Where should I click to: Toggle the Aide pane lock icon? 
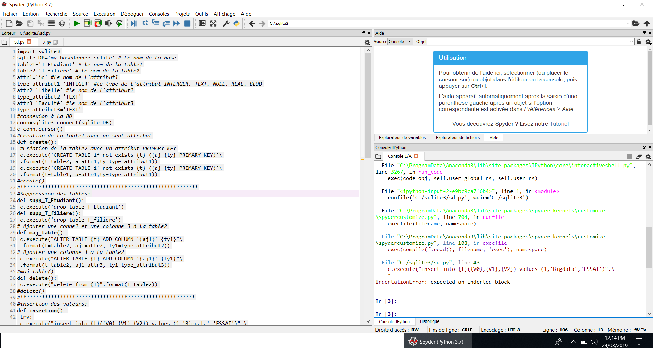tap(639, 41)
